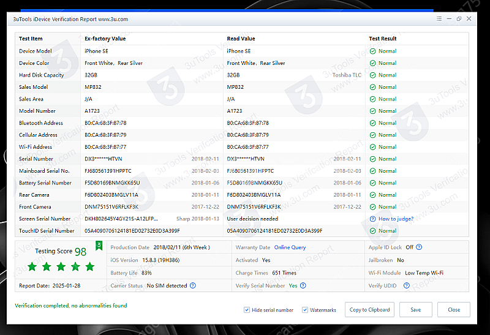Click the Close button at the bottom
490x335 pixels.
pyautogui.click(x=454, y=310)
